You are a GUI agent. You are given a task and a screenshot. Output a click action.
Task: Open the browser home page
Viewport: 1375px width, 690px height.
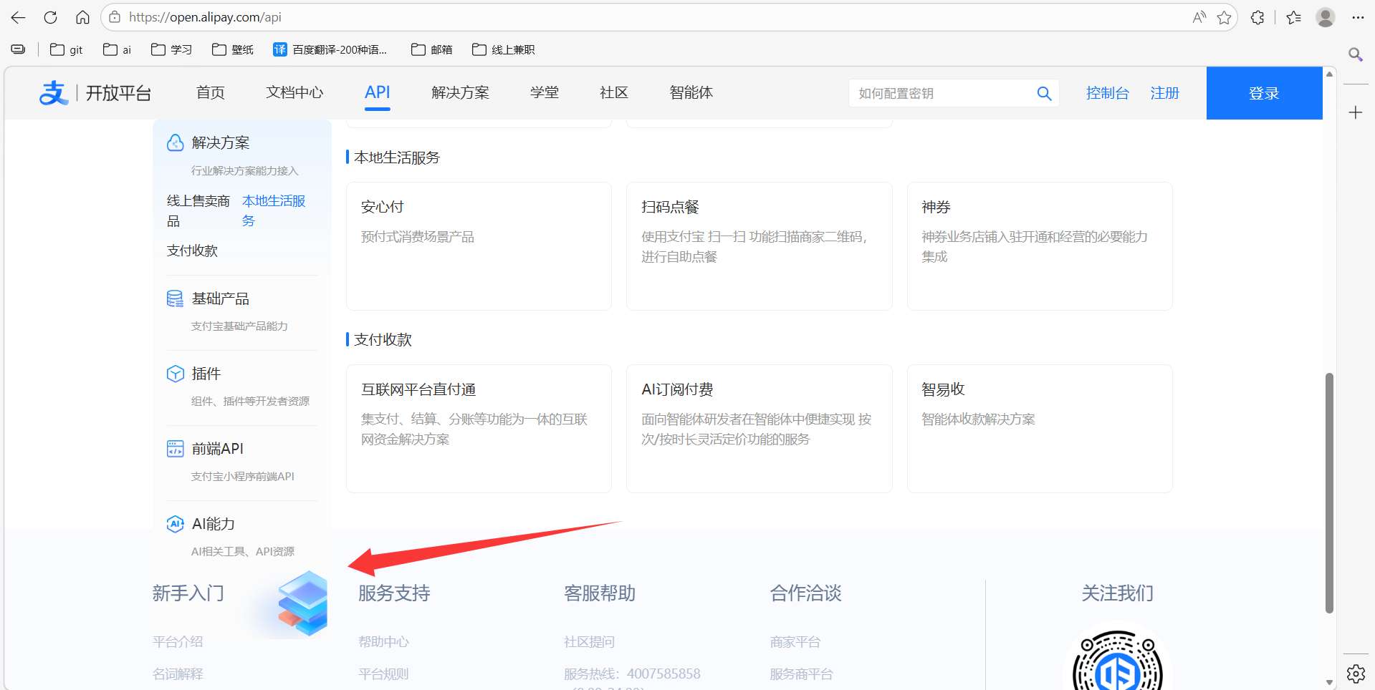(83, 17)
